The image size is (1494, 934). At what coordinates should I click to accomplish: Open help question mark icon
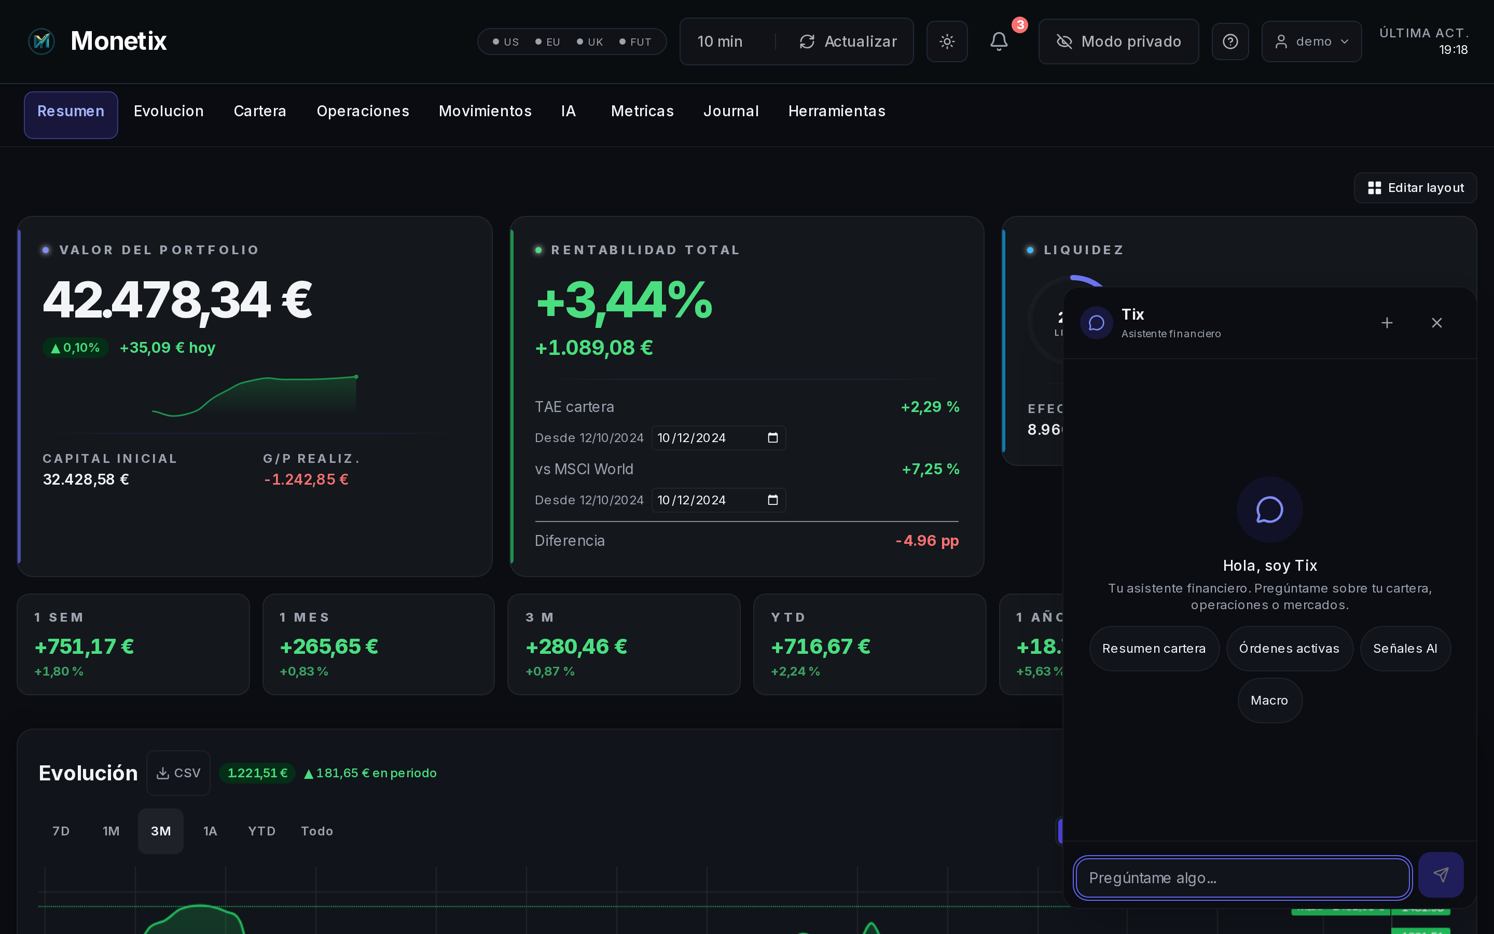[1230, 42]
